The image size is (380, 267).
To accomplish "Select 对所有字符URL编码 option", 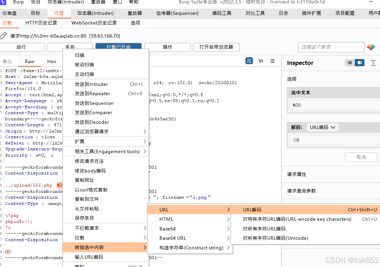I will click(305, 229).
